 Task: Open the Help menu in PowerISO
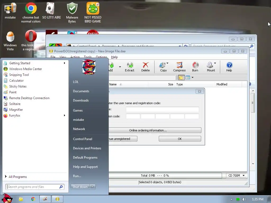(114, 57)
